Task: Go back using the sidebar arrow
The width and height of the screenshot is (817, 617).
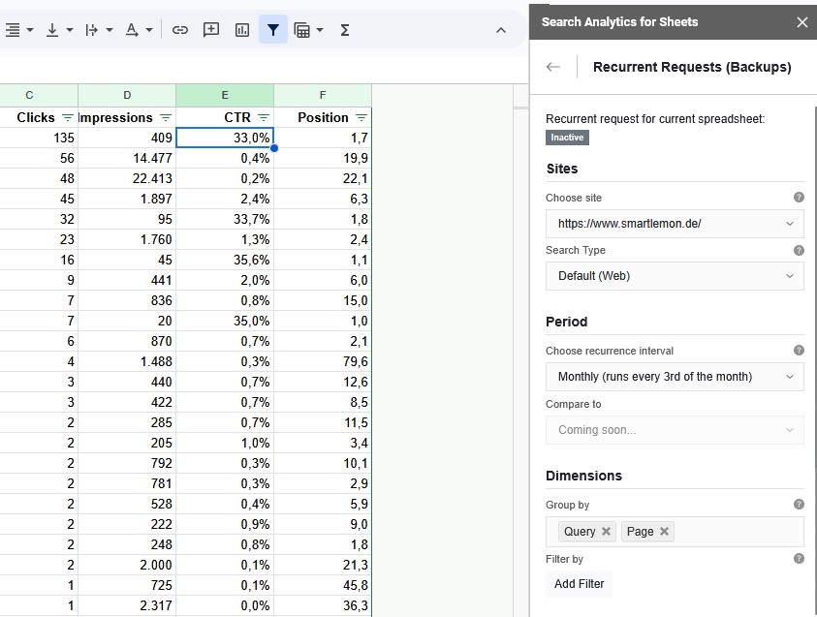Action: pos(553,67)
